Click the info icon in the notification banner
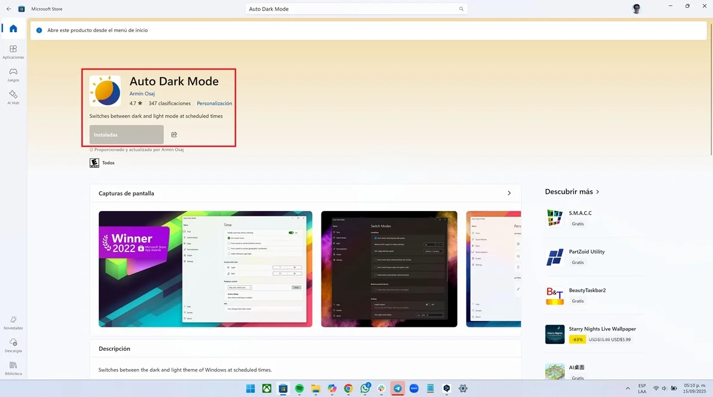Viewport: 713px width, 397px height. point(39,30)
